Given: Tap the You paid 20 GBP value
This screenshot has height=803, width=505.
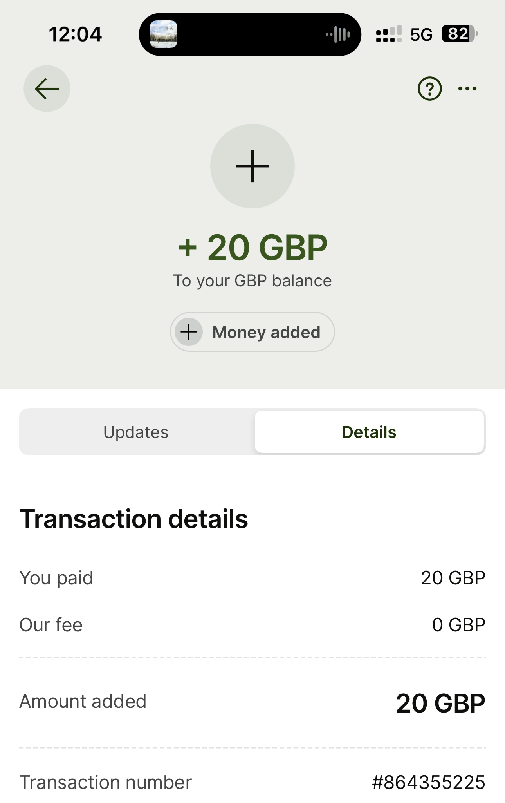Looking at the screenshot, I should [453, 578].
